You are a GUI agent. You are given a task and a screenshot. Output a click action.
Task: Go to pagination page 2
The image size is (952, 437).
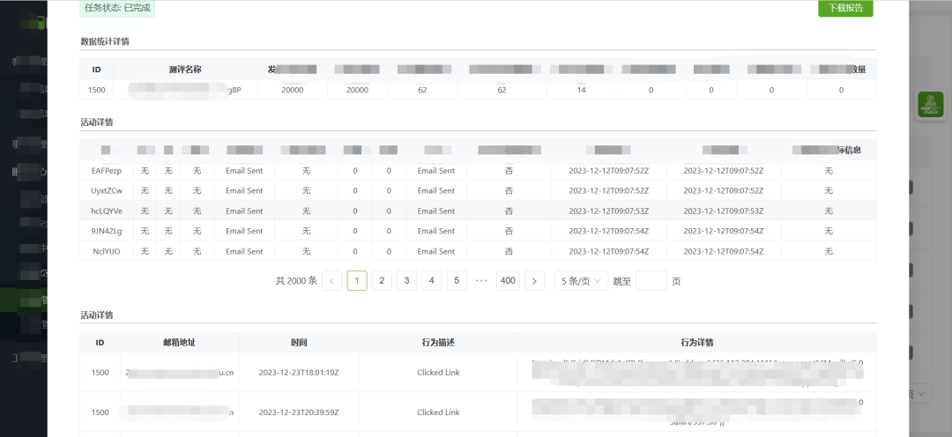click(382, 280)
